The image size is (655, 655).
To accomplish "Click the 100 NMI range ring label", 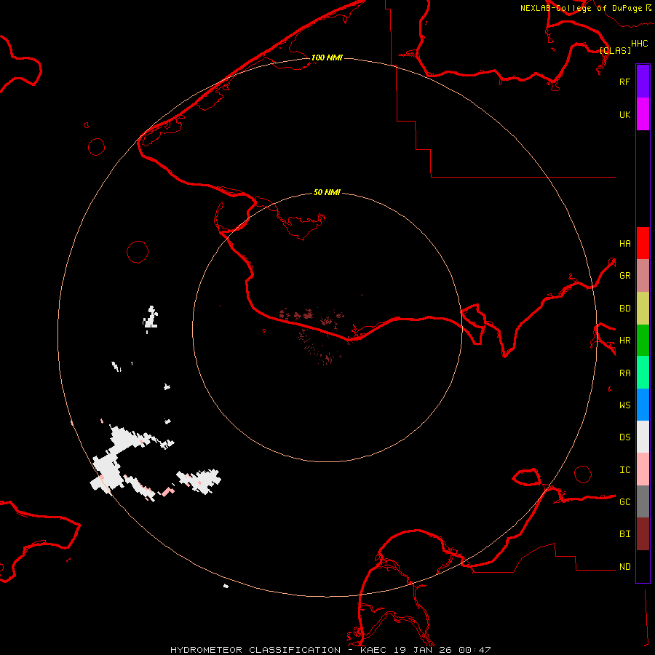I will (327, 57).
